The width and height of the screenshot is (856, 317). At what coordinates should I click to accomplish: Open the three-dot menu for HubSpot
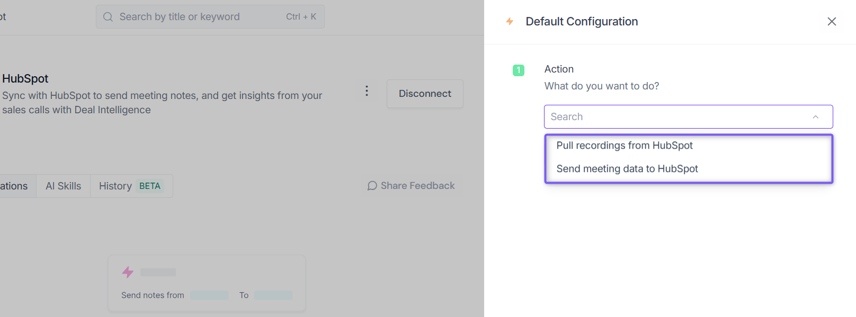pyautogui.click(x=367, y=91)
